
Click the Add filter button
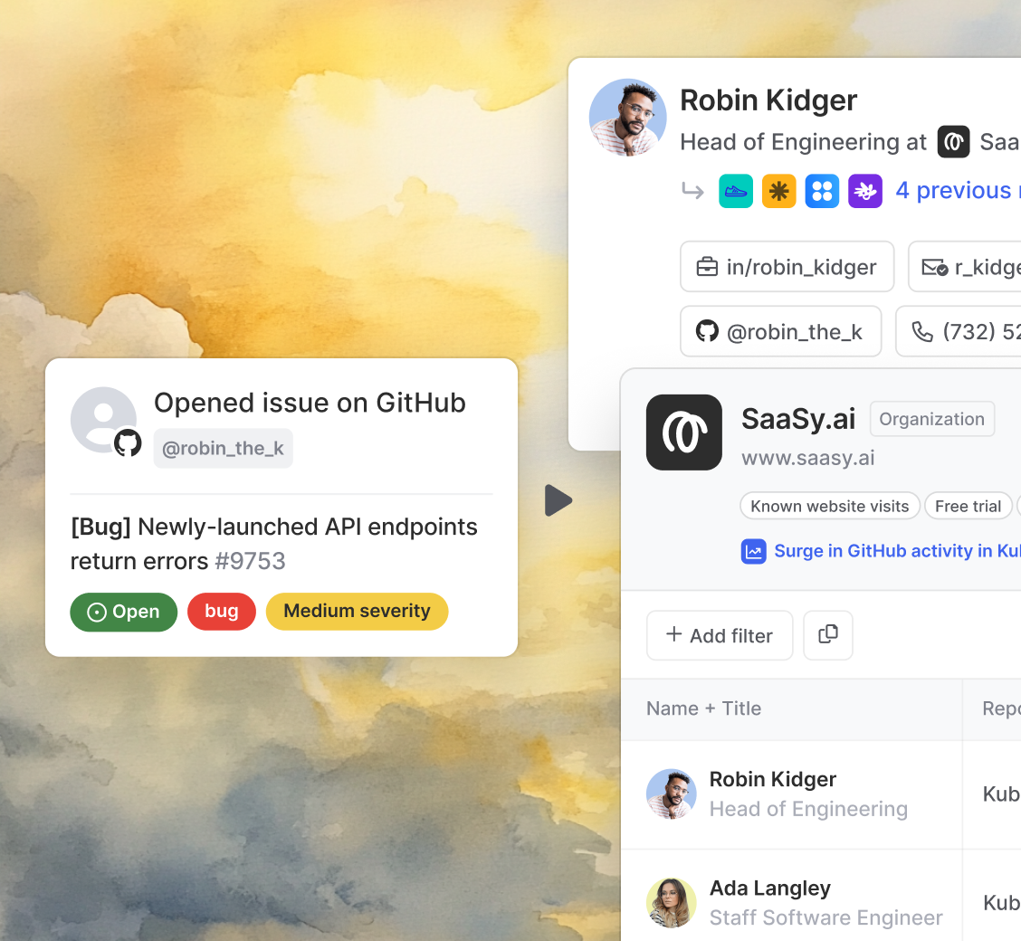[x=720, y=635]
